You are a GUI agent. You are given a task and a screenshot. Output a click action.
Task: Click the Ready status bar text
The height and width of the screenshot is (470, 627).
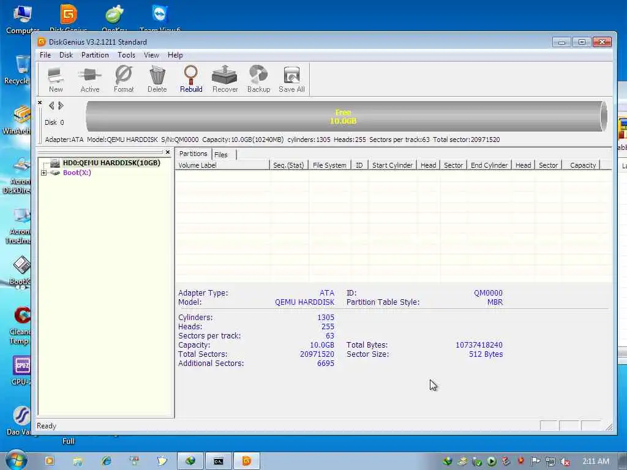pyautogui.click(x=47, y=426)
